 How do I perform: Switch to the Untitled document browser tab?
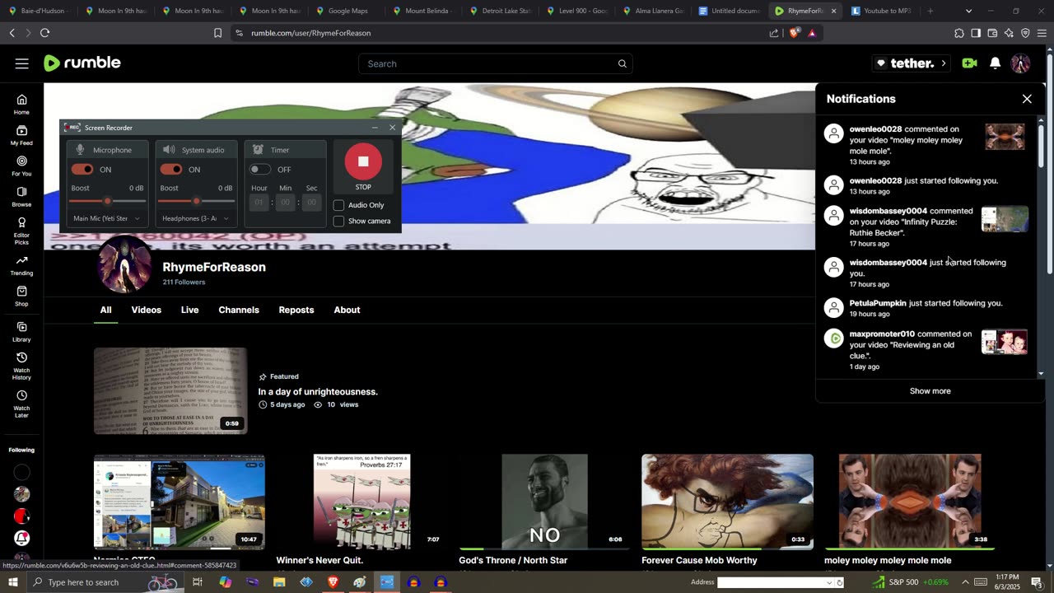tap(729, 11)
